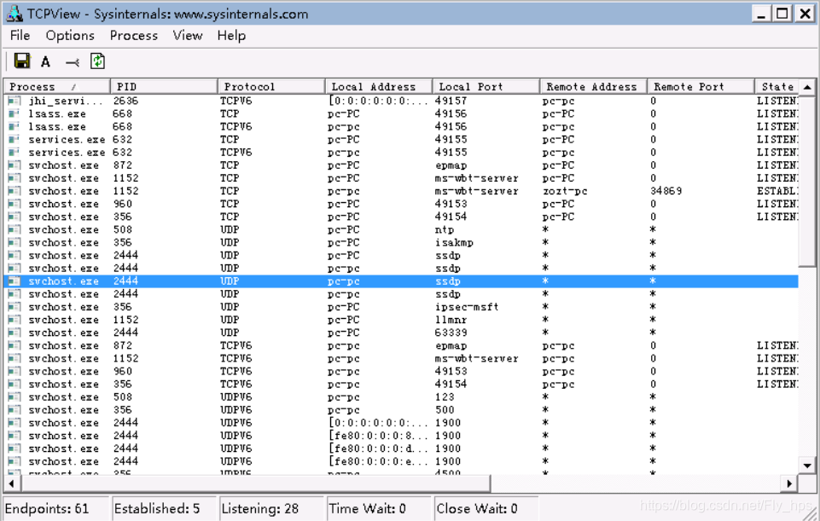
Task: Sort by Local Port column header
Action: (x=486, y=87)
